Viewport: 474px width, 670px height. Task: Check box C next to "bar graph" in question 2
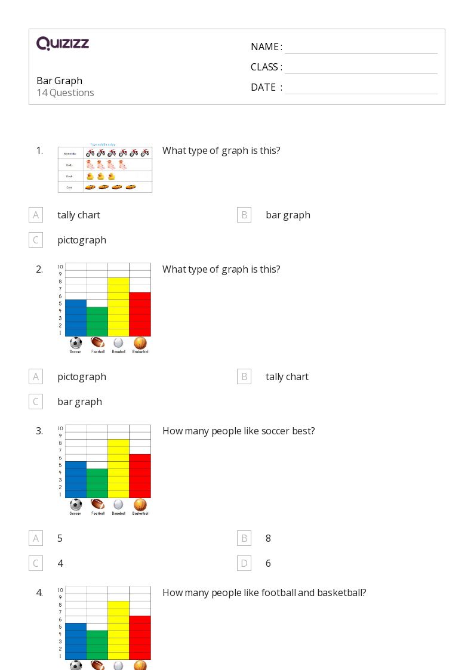36,402
